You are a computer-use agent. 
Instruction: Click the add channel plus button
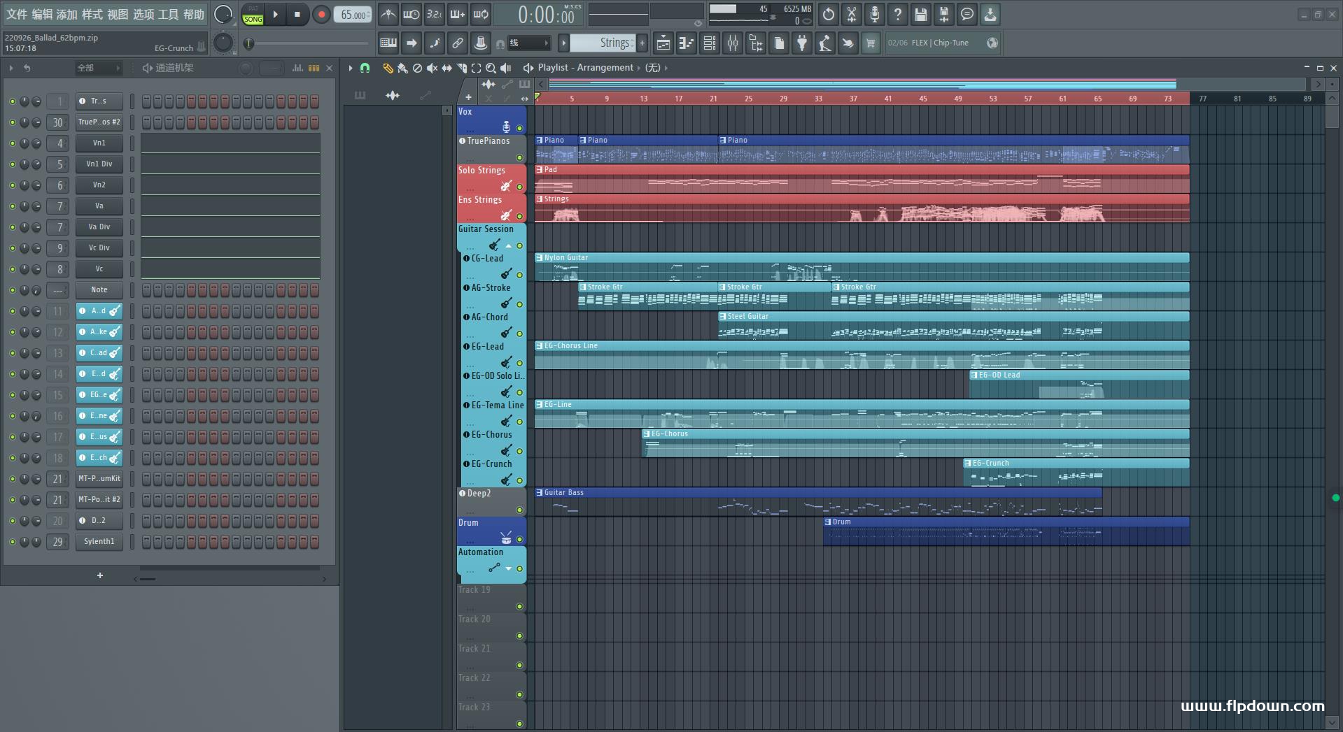tap(100, 575)
